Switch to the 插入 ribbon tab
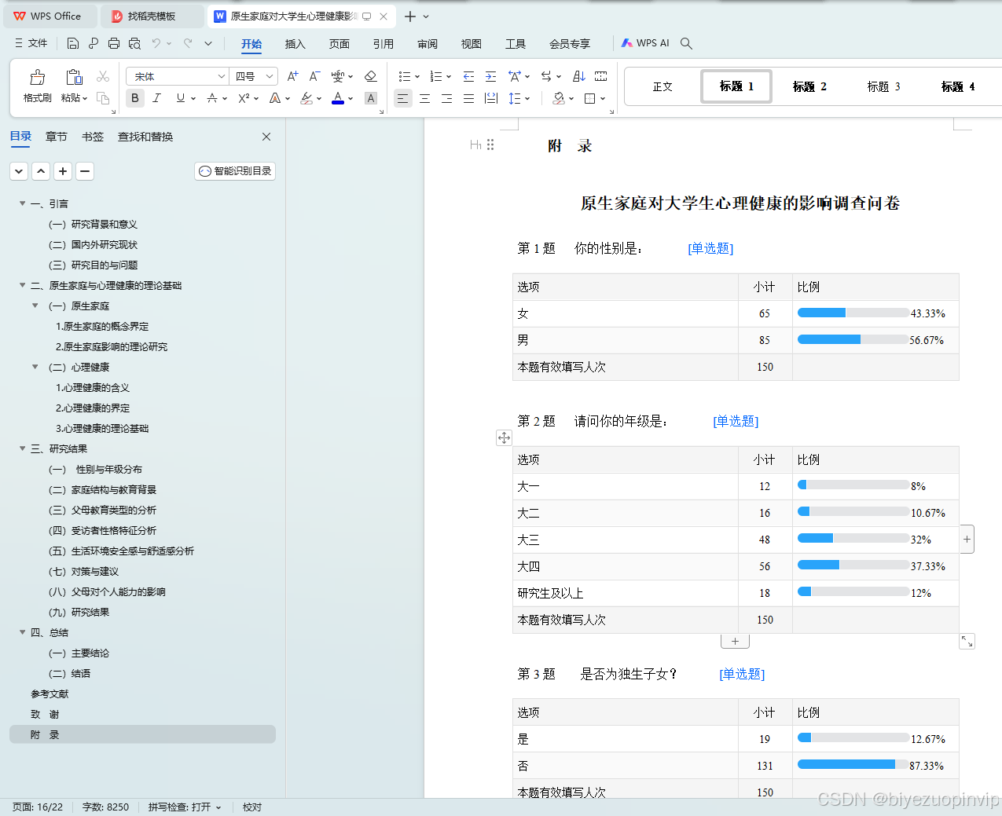Image resolution: width=1002 pixels, height=816 pixels. (x=295, y=44)
